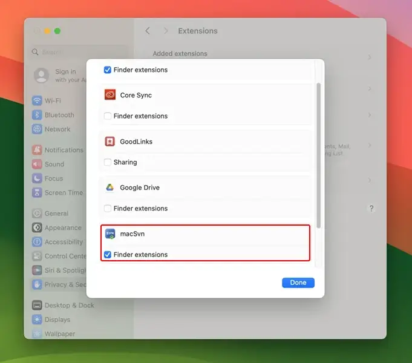Click the Google Drive app icon
Viewport: 412px width, 363px height.
110,188
